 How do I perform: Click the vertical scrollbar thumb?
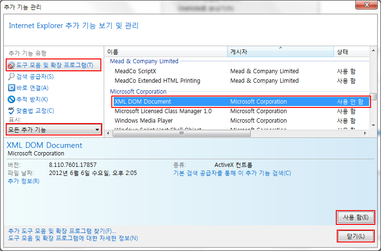tap(373, 97)
